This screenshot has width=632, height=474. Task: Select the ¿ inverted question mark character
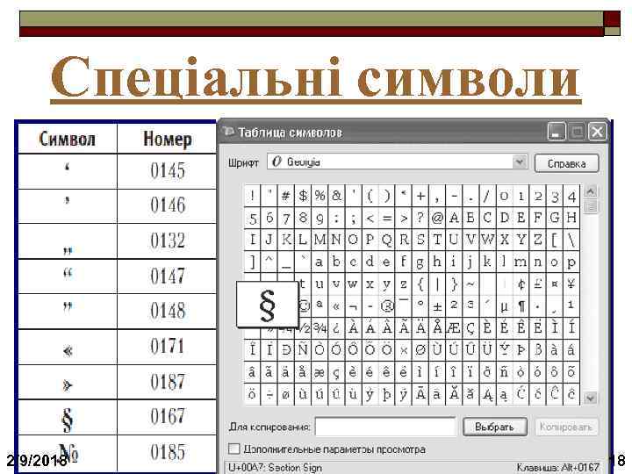click(x=336, y=327)
